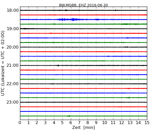Click the green disturbance near minute 12.5 on 18:45 trace

pos(126,24)
